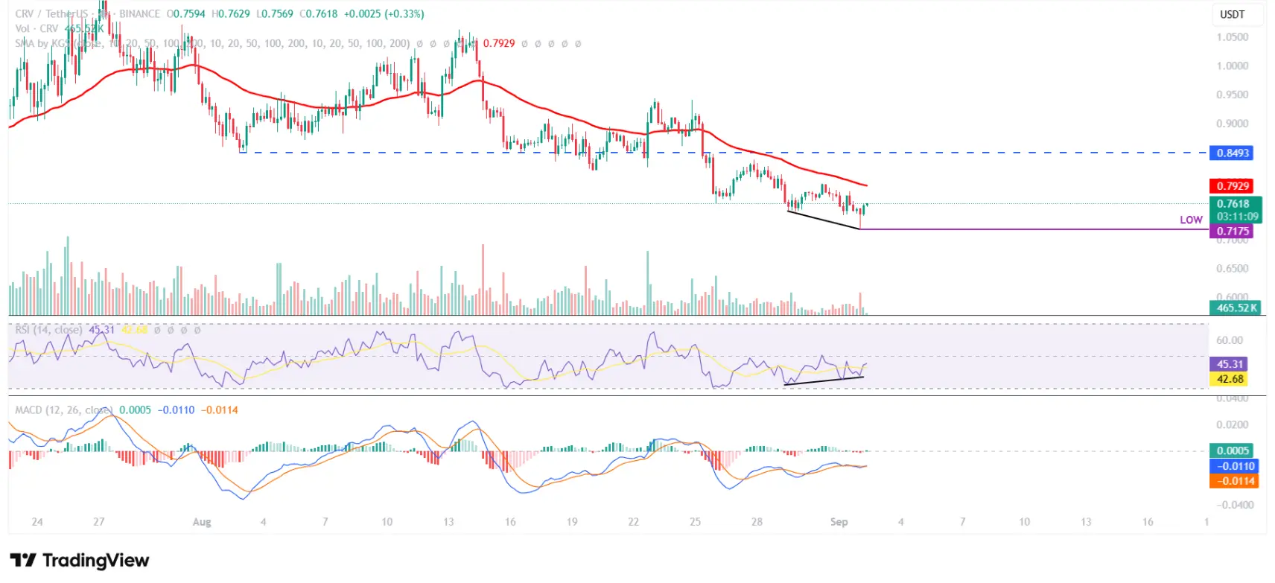Click the blue 0.8493 price label
1275x583 pixels.
(x=1233, y=153)
